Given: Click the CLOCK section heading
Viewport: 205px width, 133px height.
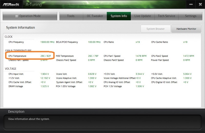Looking at the screenshot, I should [9, 37].
